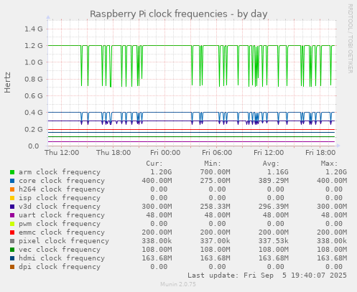Click the 'Fri 18:00' time axis label
The height and width of the screenshot is (292, 357).
tap(320, 153)
